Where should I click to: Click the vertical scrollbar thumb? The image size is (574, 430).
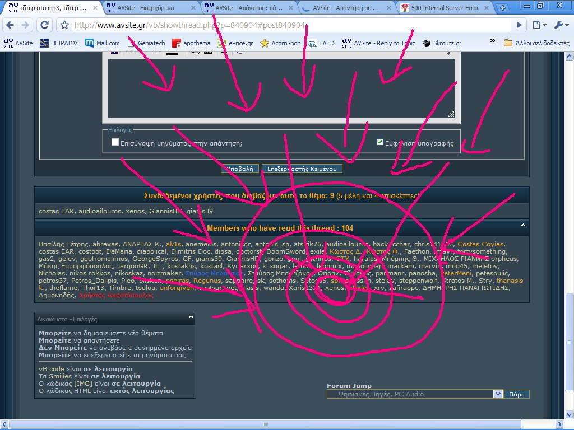[x=570, y=342]
